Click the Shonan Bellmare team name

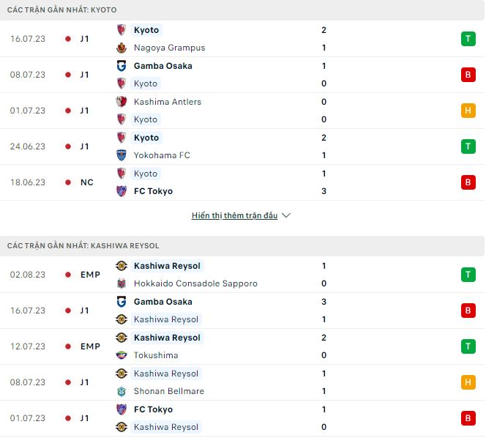[169, 391]
